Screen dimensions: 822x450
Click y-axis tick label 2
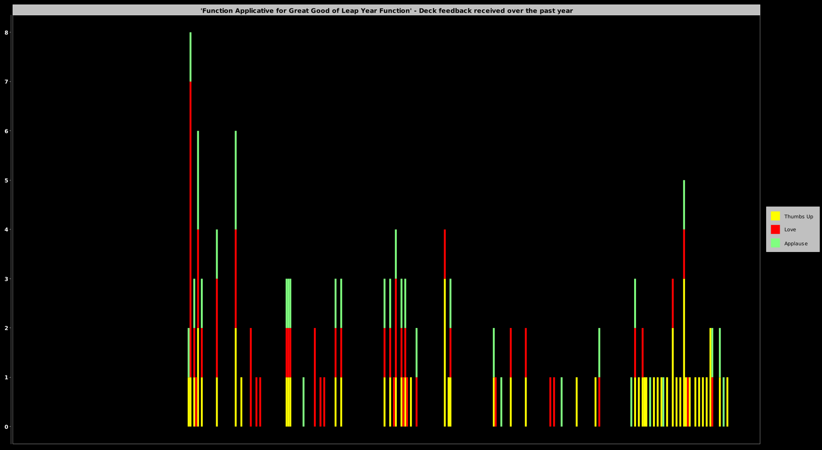pos(6,328)
